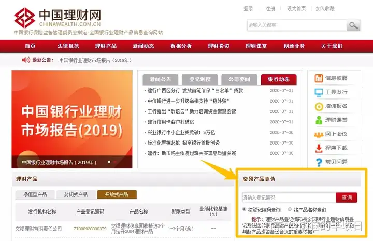This screenshot has width=373, height=241.
Task: Click the 鉴别产品真伪 panel heading
Action: (259, 179)
